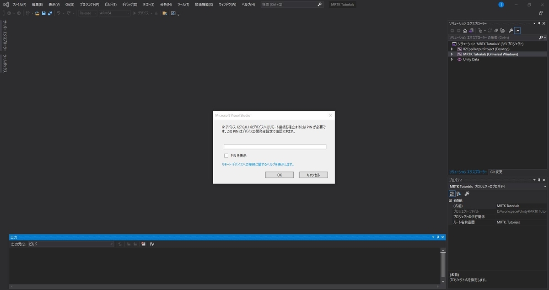549x290 pixels.
Task: Click the Solution Explorer search field
Action: [x=493, y=38]
